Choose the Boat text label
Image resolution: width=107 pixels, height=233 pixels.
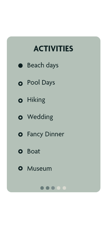point(34,152)
